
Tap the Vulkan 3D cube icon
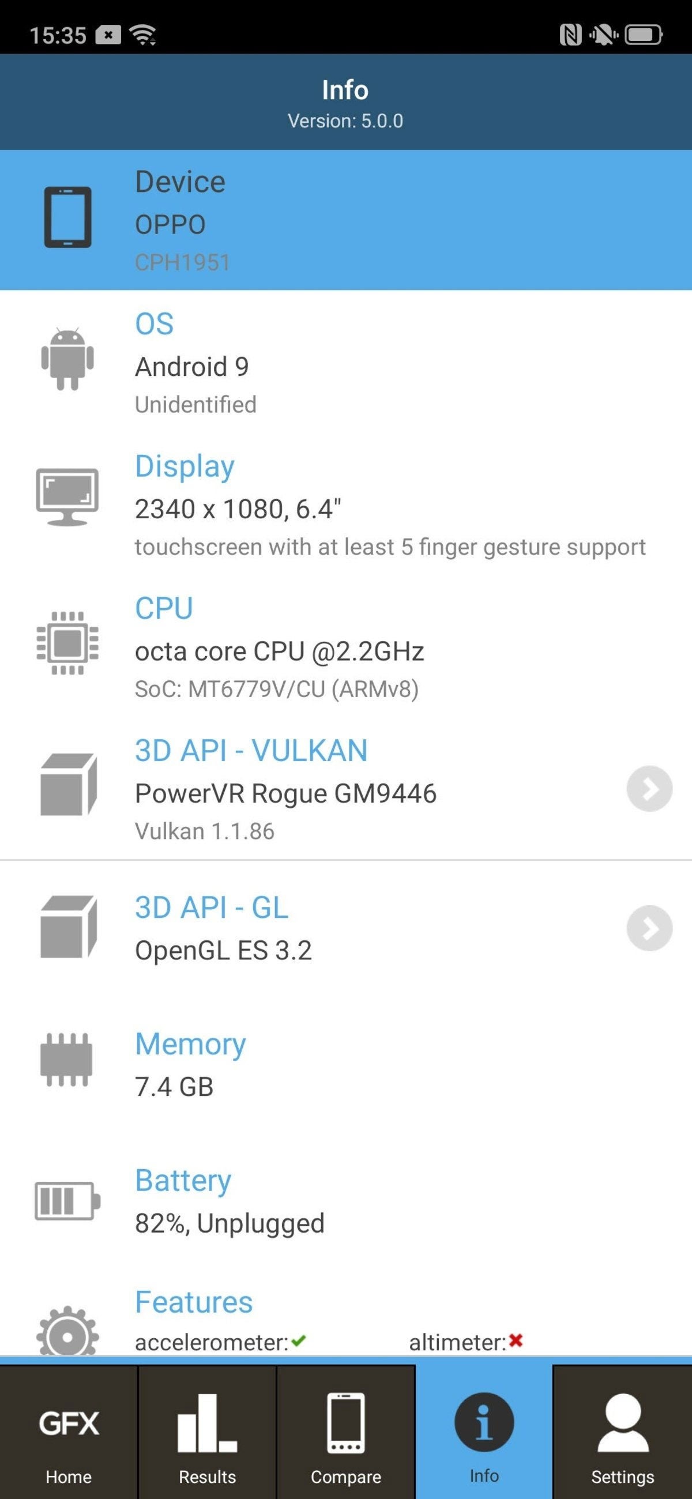[68, 785]
